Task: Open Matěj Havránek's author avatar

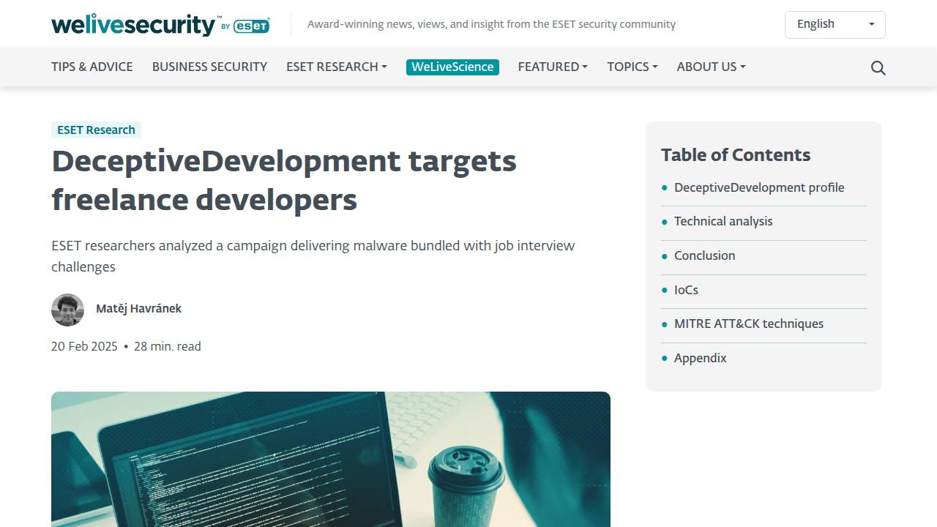Action: 67,310
